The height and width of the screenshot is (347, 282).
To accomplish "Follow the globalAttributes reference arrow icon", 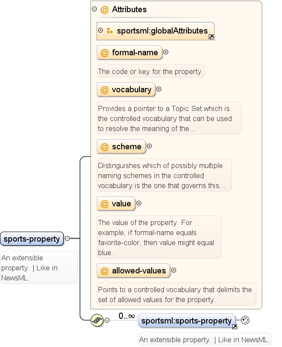I will [x=211, y=37].
